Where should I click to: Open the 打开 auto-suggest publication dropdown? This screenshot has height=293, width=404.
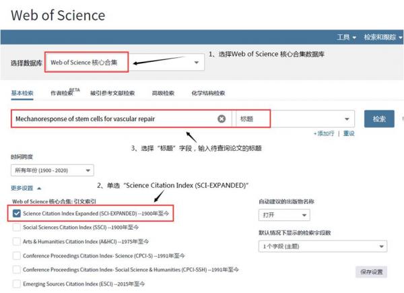[284, 215]
